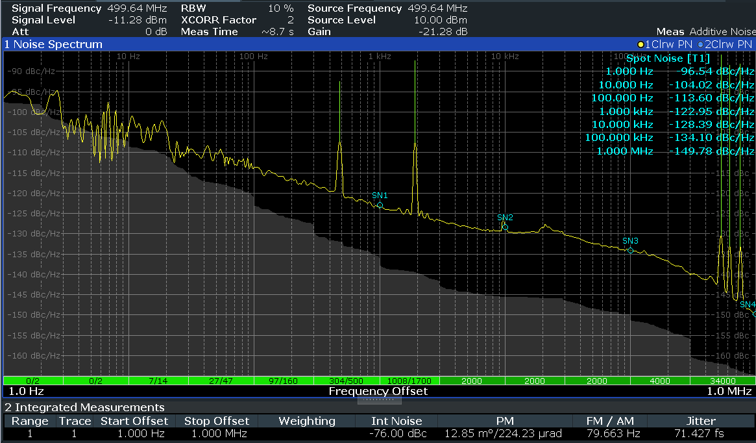The height and width of the screenshot is (443, 756).
Task: Activate the 2 Integrated Measurements window title
Action: [x=84, y=407]
